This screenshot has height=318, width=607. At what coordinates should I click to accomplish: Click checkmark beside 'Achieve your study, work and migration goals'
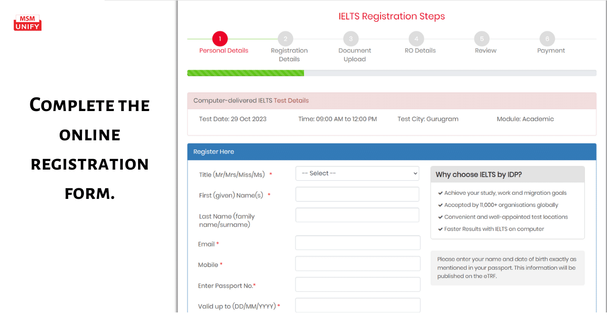click(440, 193)
